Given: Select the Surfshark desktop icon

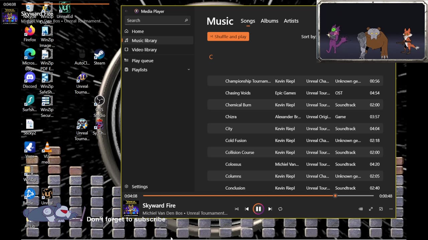Looking at the screenshot, I should coord(30,104).
